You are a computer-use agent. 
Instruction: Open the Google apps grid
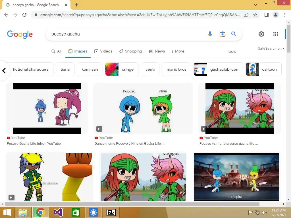[276, 34]
